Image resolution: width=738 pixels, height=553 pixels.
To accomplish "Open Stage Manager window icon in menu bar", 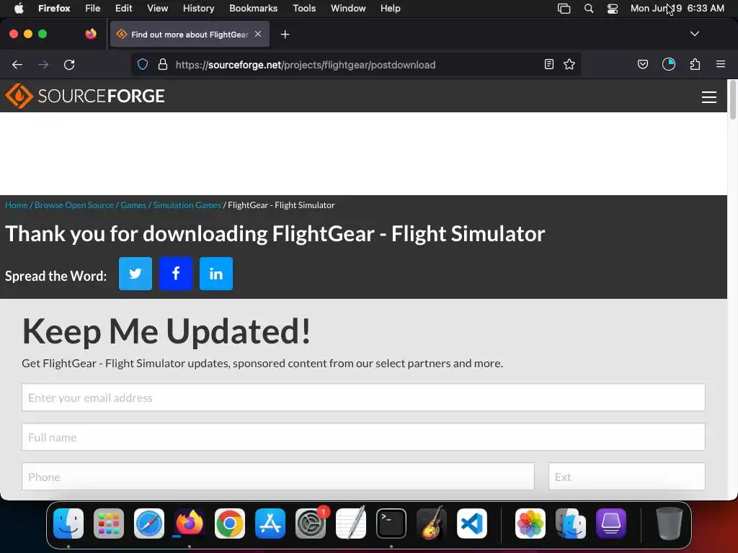I will (x=564, y=8).
